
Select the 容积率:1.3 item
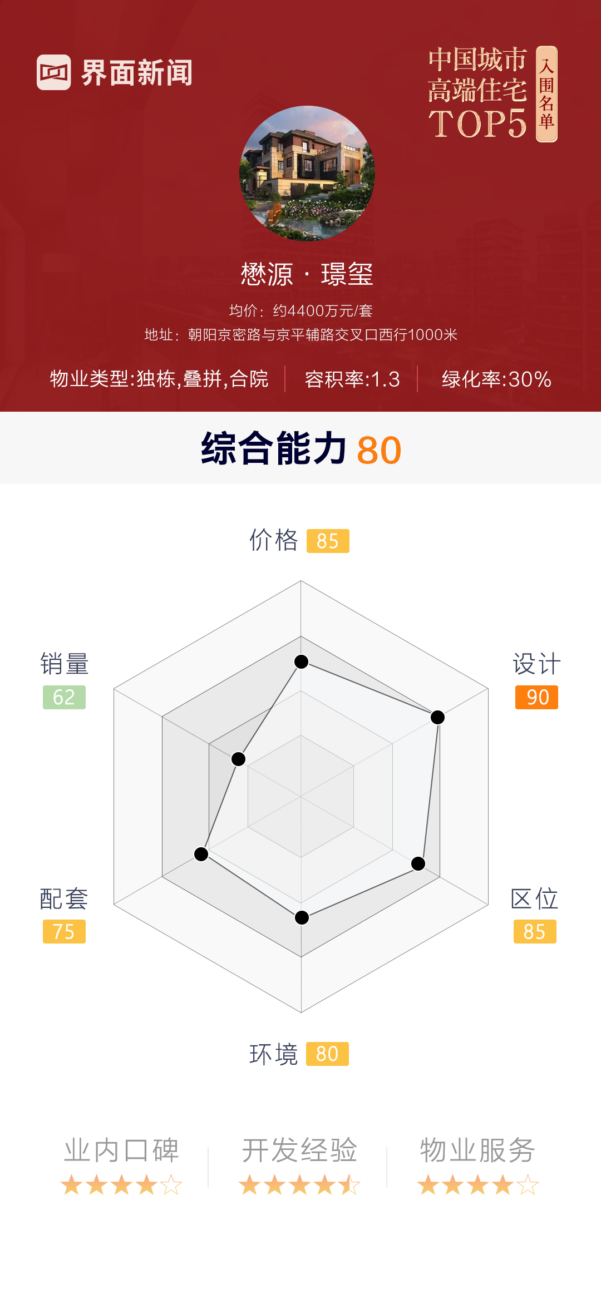coord(352,379)
